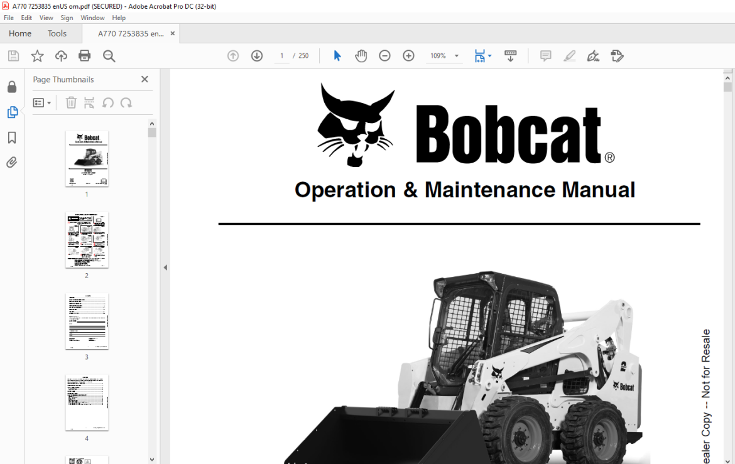Click the page number input field
This screenshot has width=735, height=464.
pyautogui.click(x=281, y=56)
